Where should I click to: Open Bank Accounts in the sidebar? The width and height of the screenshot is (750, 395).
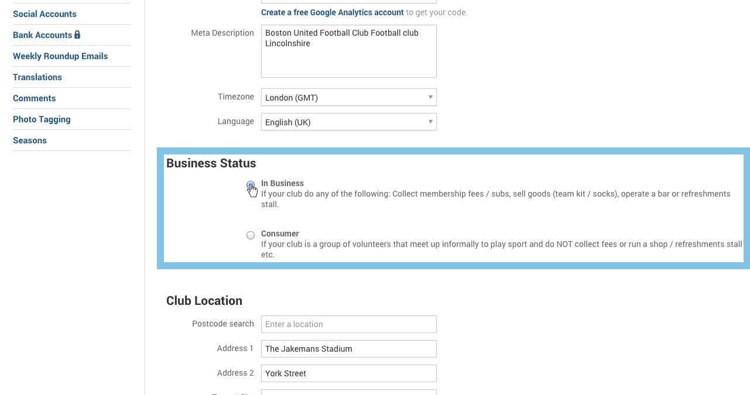coord(42,35)
